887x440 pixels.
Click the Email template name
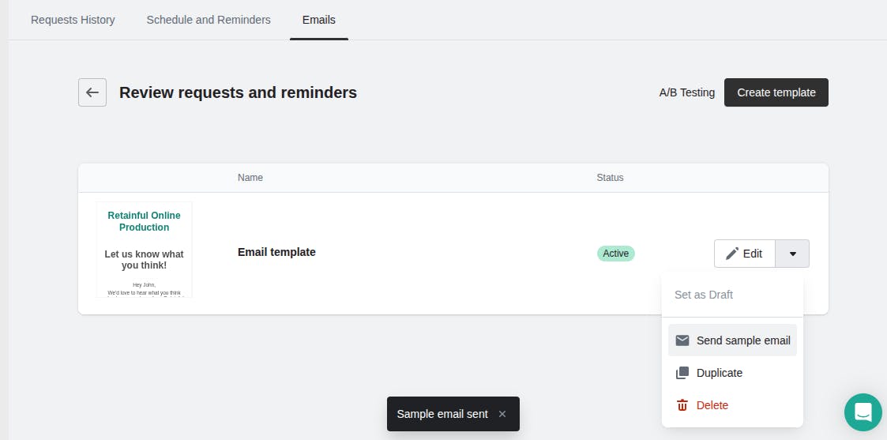pos(276,252)
